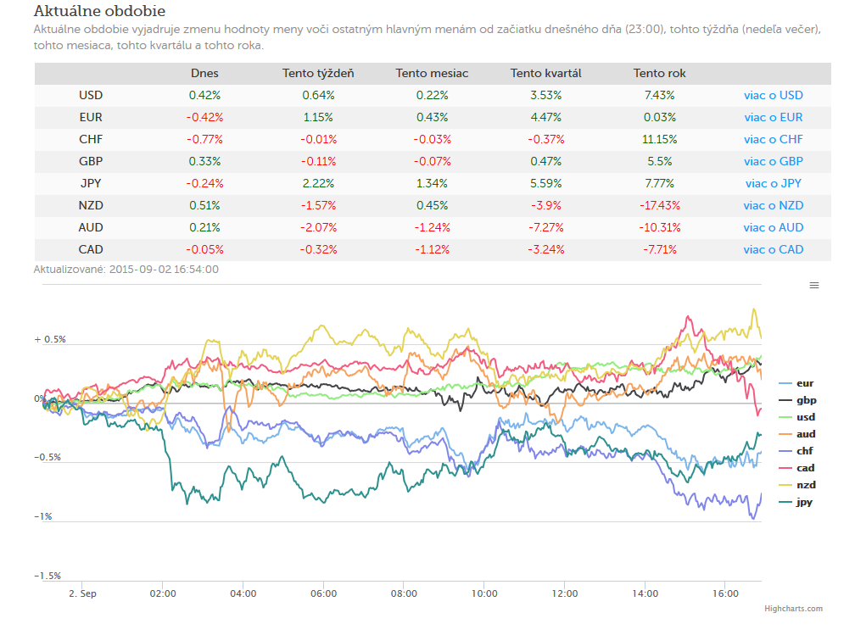Follow the 'viac o JPY' link
The image size is (855, 635).
click(774, 184)
